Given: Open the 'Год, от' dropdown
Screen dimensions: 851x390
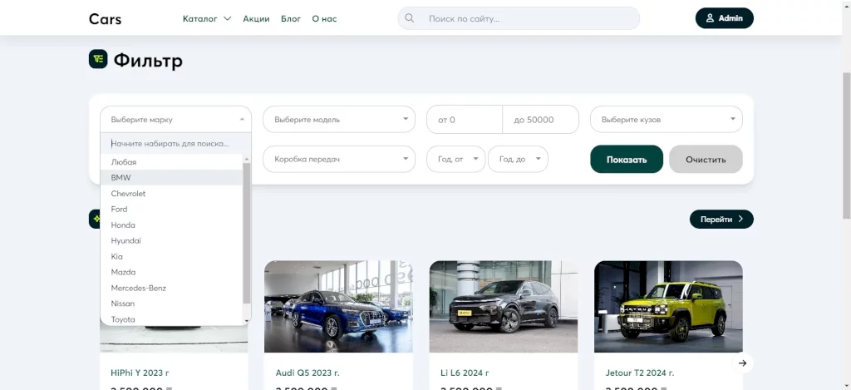Looking at the screenshot, I should click(x=456, y=159).
